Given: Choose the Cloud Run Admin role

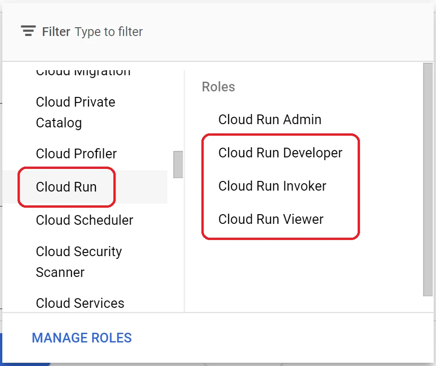Looking at the screenshot, I should pyautogui.click(x=270, y=120).
